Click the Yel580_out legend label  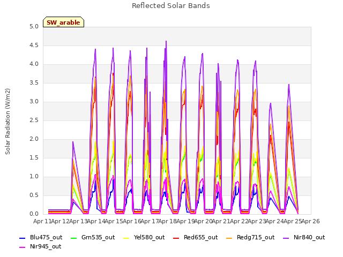pos(149,237)
